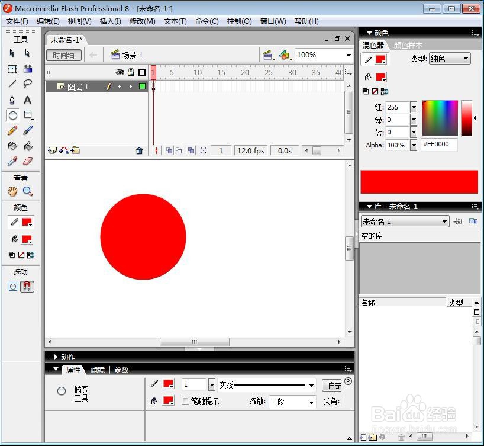Click Swap Colors in color panel
The image size is (484, 446).
[x=385, y=91]
